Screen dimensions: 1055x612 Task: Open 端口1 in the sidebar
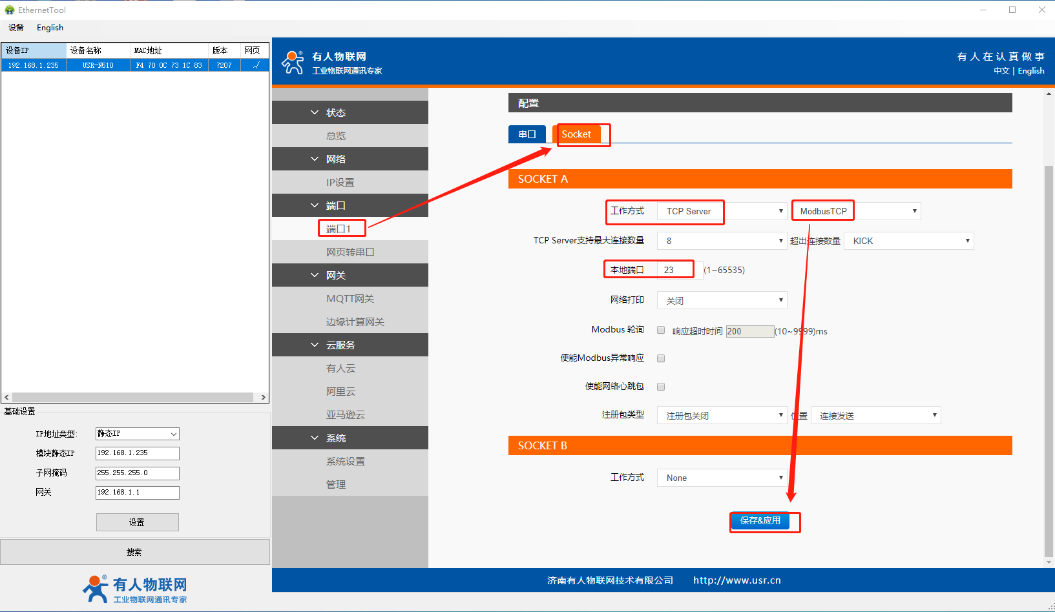(339, 229)
